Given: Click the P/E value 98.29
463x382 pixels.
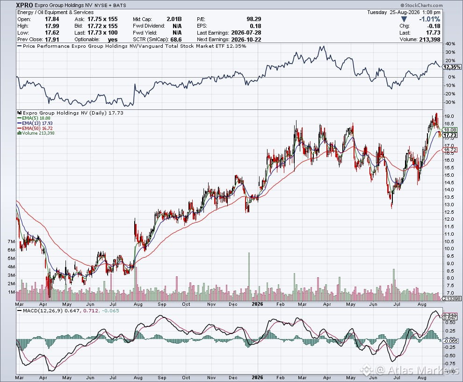Looking at the screenshot, I should pyautogui.click(x=253, y=19).
